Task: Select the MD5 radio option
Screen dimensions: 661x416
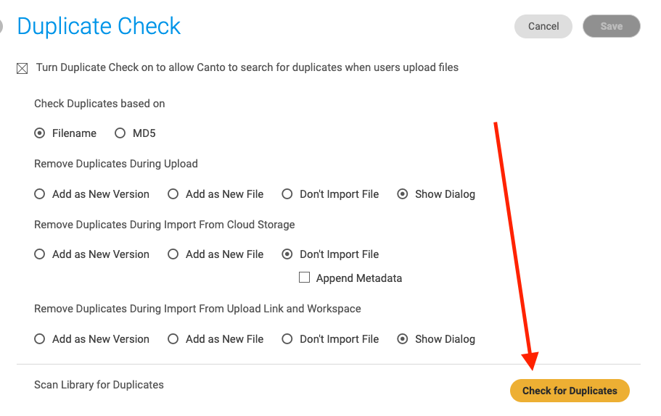Action: [x=120, y=133]
